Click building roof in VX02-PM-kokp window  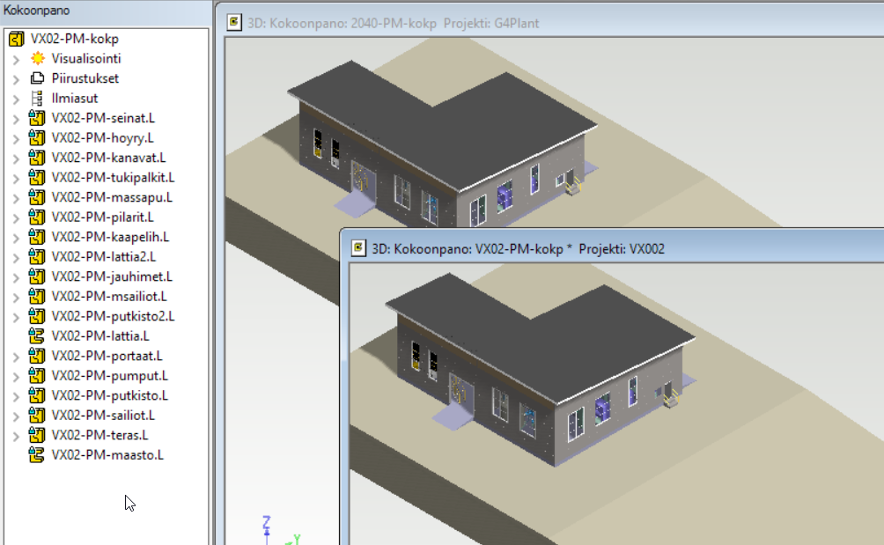541,338
